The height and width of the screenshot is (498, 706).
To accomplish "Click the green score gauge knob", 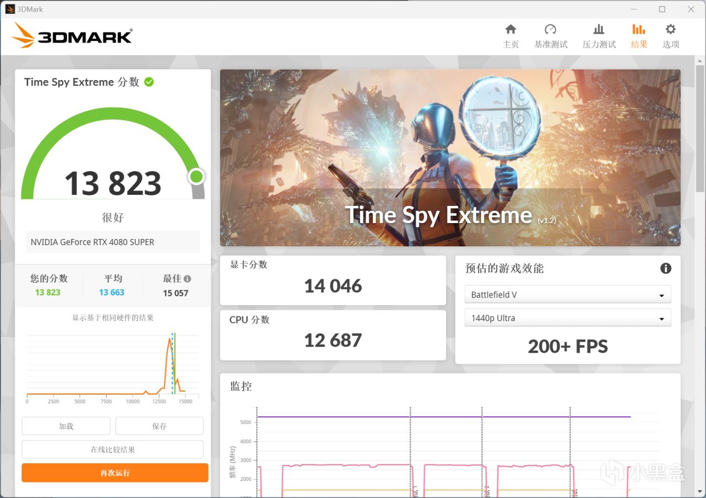I will coord(196,177).
